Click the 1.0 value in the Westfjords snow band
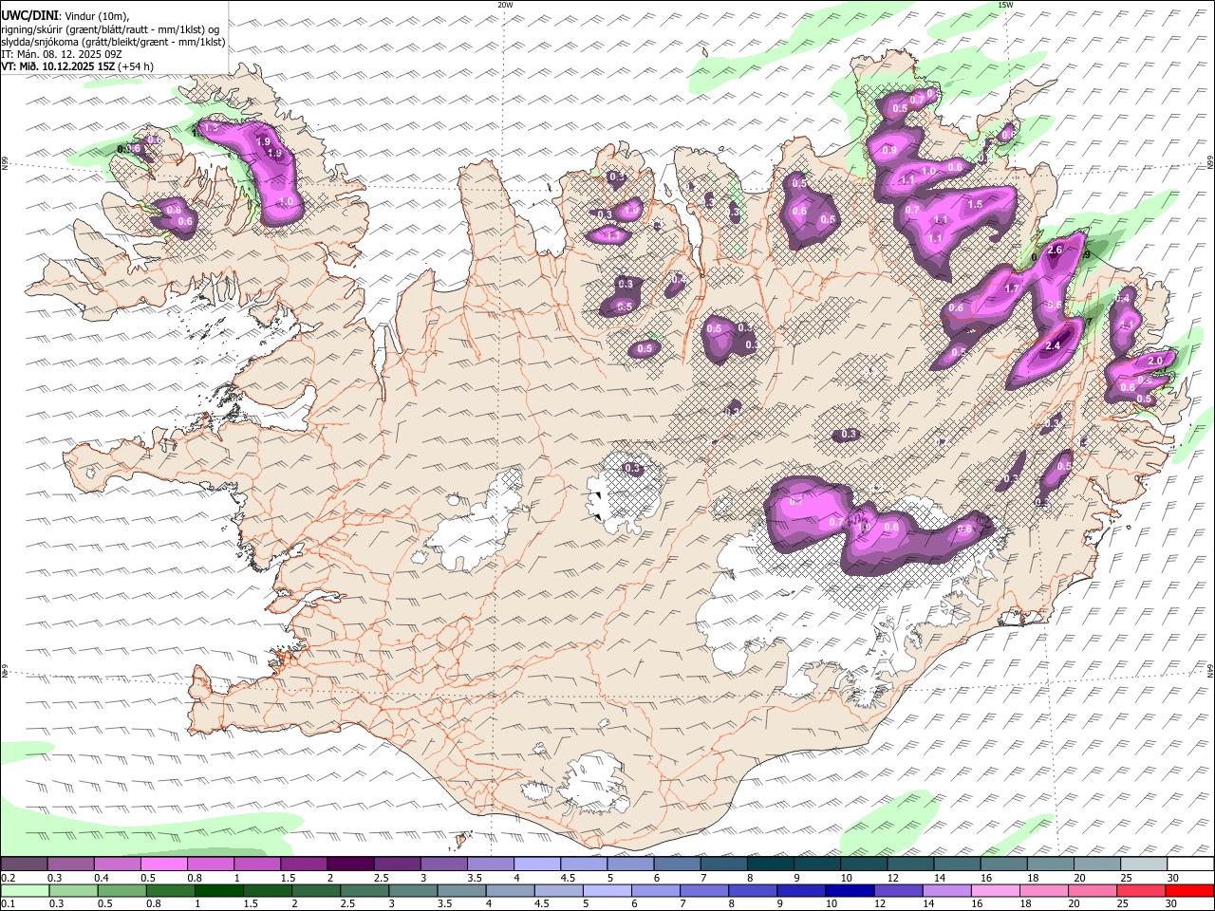This screenshot has height=911, width=1215. [286, 202]
